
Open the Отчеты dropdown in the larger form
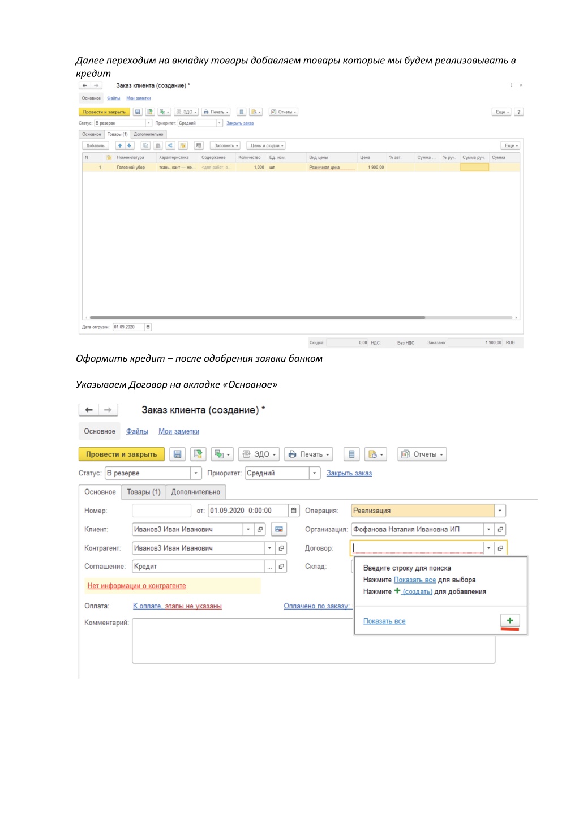[422, 454]
